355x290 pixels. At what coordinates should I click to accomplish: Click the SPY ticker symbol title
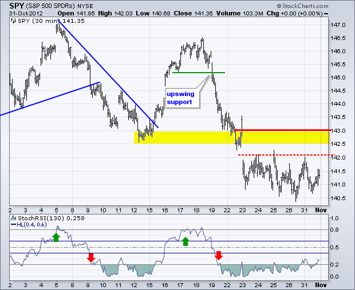coord(17,5)
